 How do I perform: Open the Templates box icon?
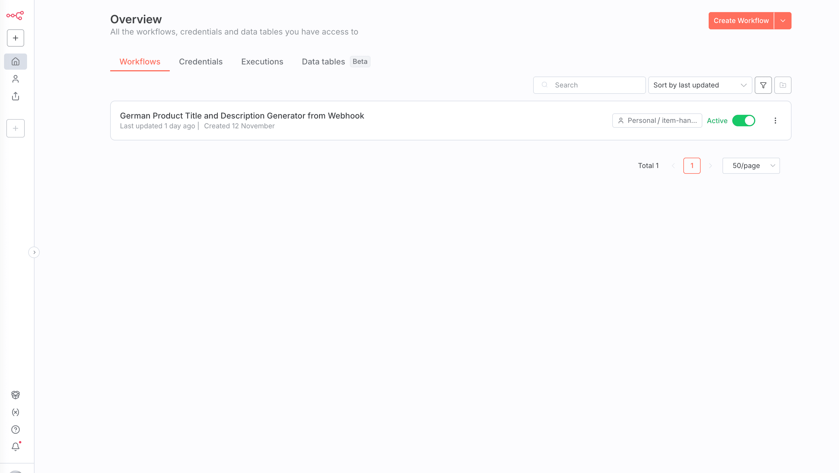pyautogui.click(x=15, y=395)
